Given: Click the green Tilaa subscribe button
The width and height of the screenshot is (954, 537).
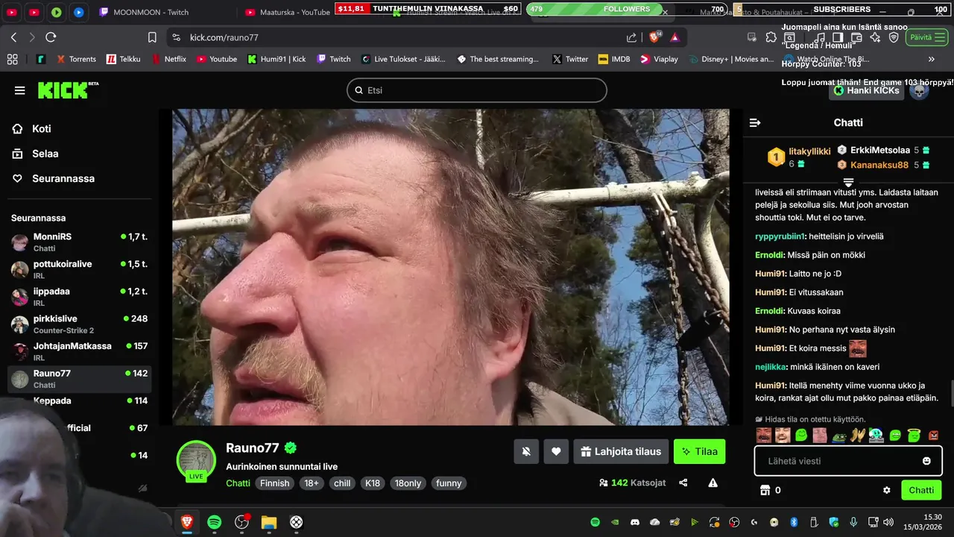Looking at the screenshot, I should [699, 451].
